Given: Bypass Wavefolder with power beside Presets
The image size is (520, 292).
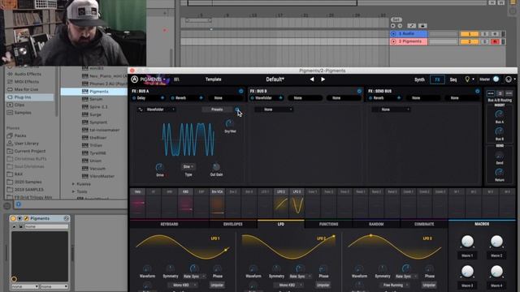Looking at the screenshot, I should (236, 109).
